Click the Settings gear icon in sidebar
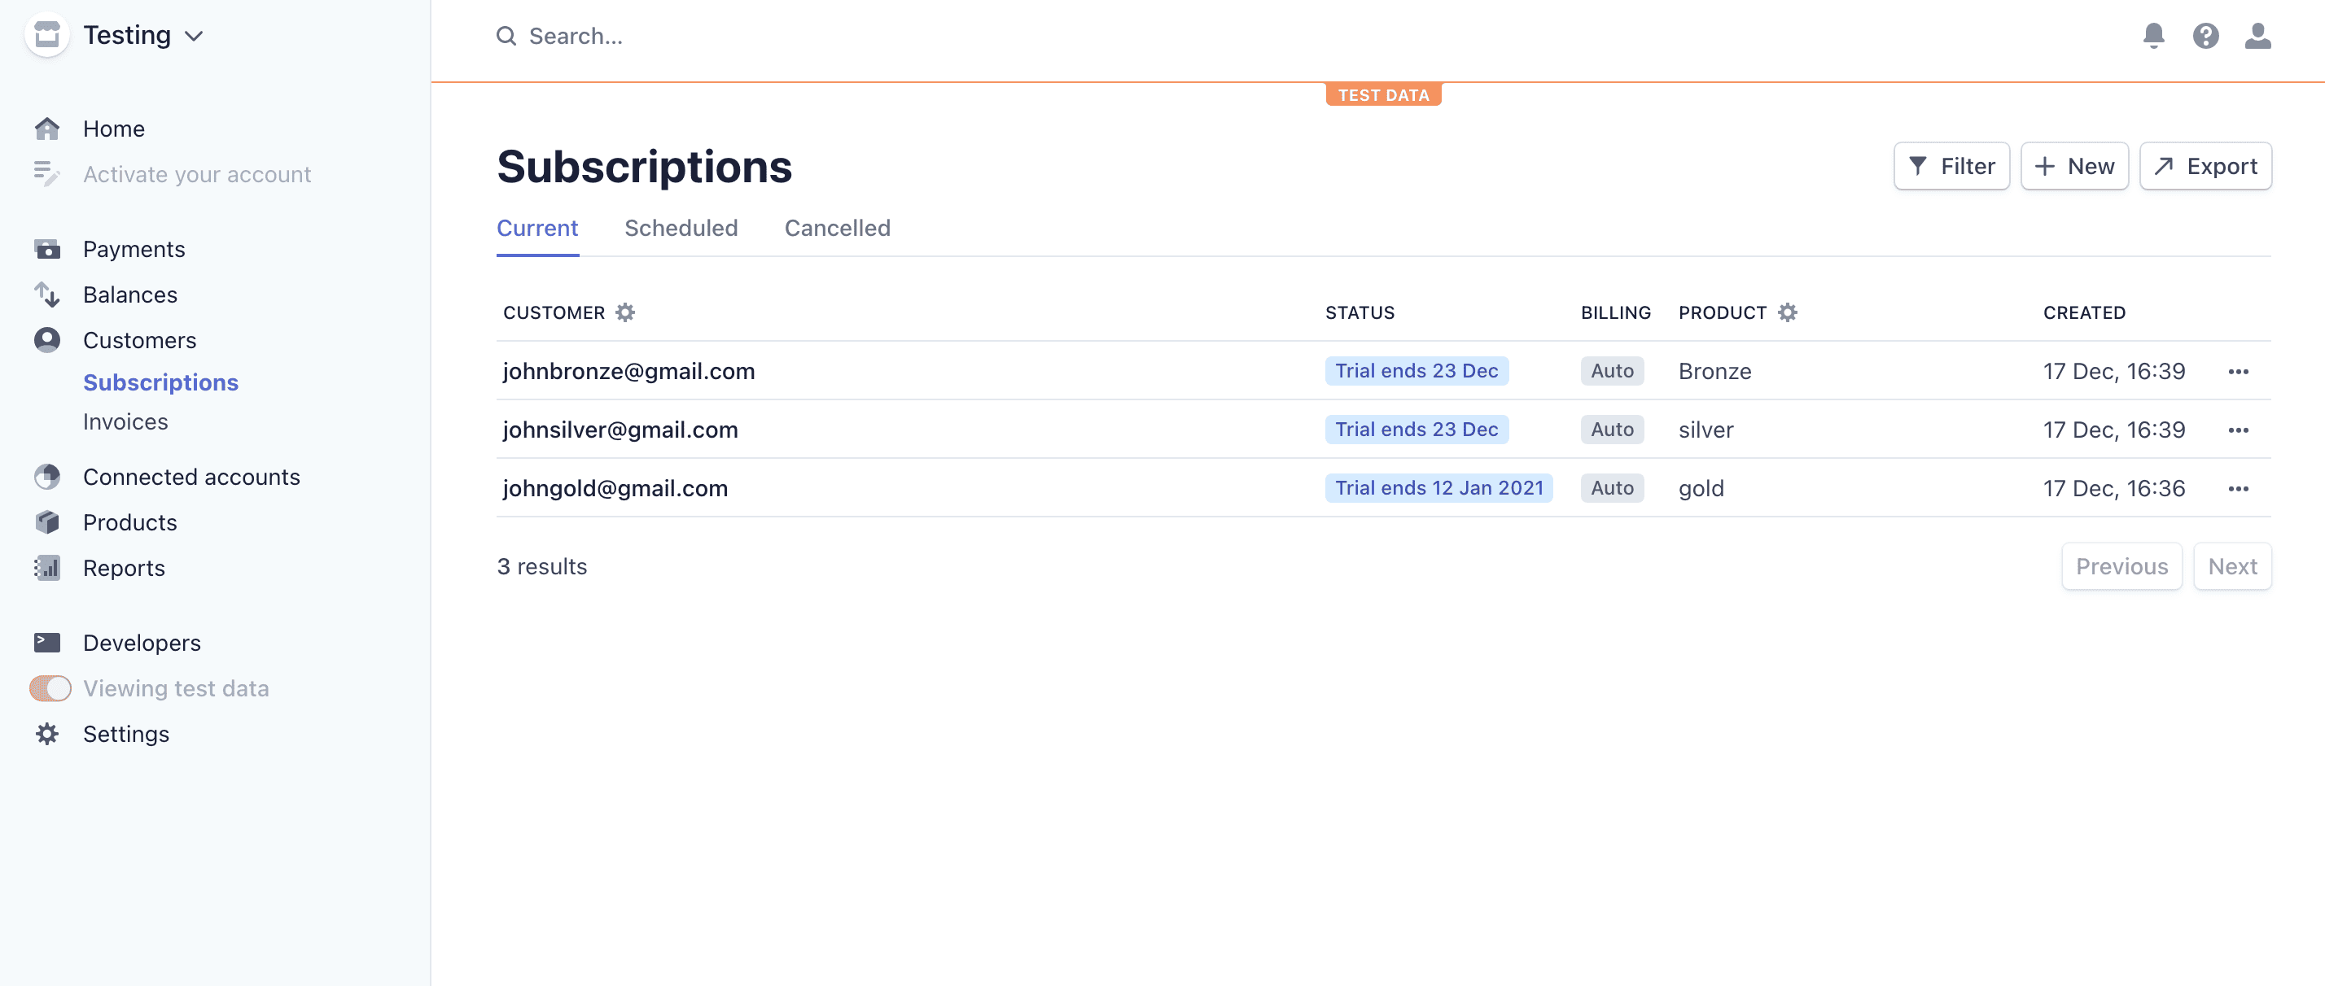 (x=47, y=734)
